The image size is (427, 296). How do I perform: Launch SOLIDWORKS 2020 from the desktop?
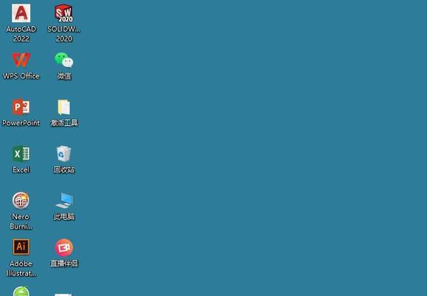[x=64, y=13]
